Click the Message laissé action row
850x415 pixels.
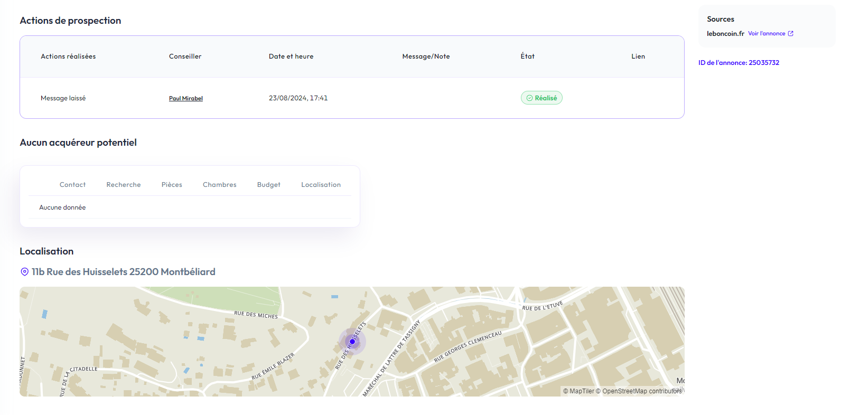click(x=63, y=98)
